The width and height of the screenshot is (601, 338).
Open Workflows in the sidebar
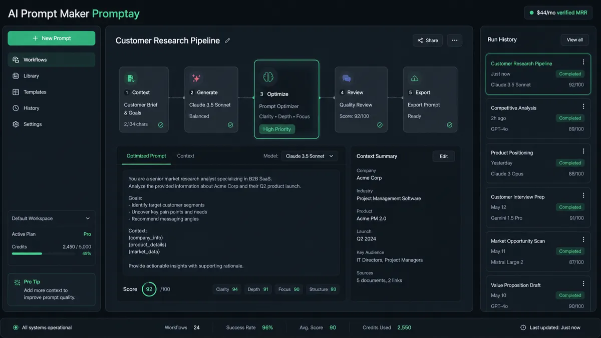pos(51,59)
